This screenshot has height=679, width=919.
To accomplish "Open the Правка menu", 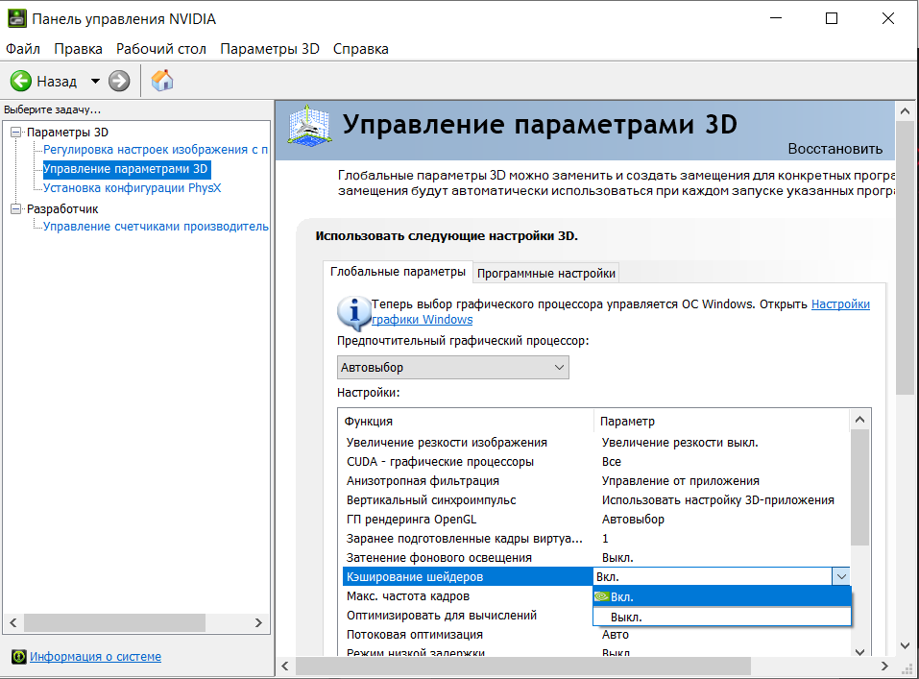I will tap(78, 49).
